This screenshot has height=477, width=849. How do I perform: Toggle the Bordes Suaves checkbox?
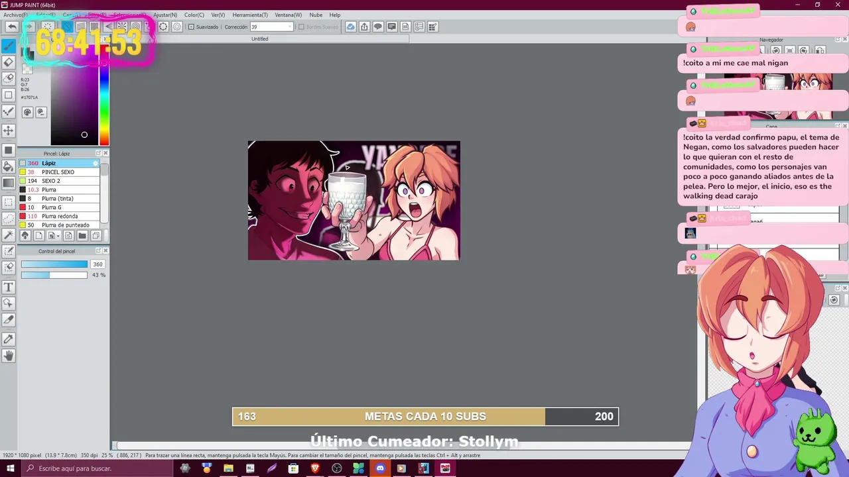point(301,26)
